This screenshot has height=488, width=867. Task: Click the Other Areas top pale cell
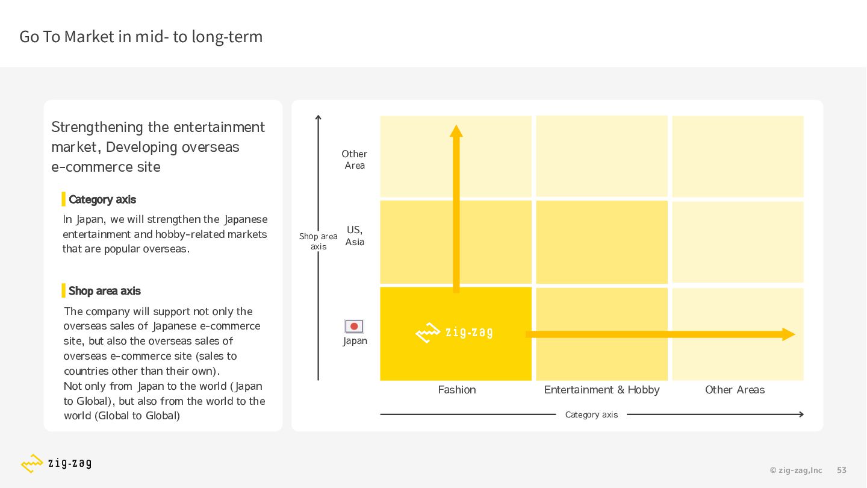(x=738, y=156)
